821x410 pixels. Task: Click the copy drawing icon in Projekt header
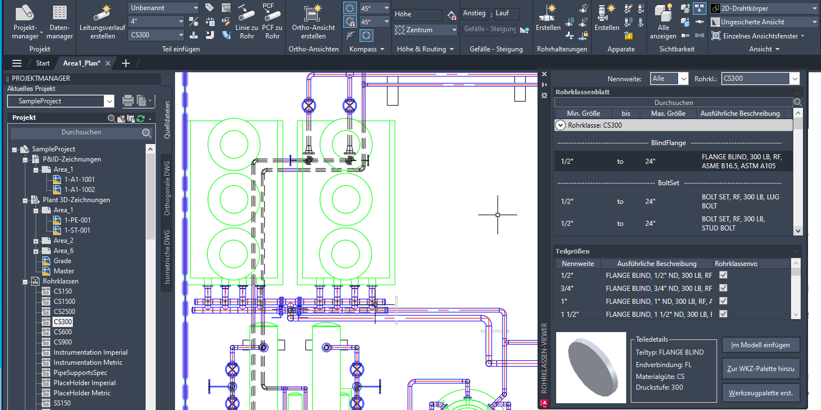(131, 118)
